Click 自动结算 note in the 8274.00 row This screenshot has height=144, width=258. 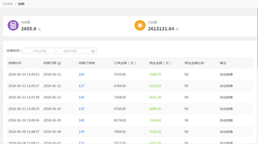pyautogui.click(x=226, y=120)
